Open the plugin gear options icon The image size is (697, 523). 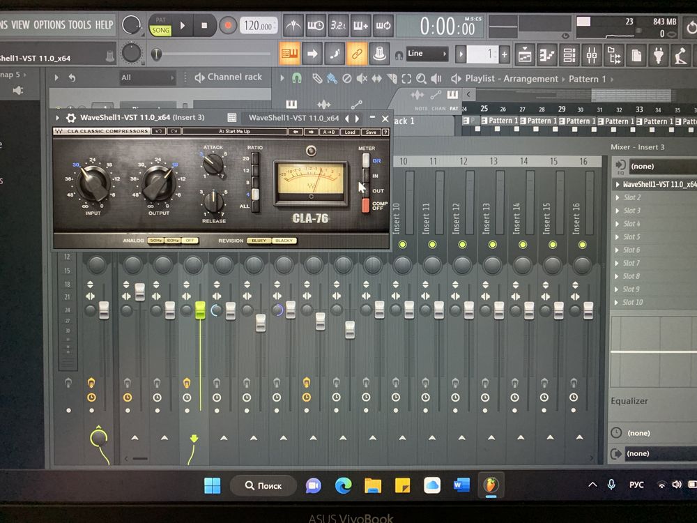(70, 118)
